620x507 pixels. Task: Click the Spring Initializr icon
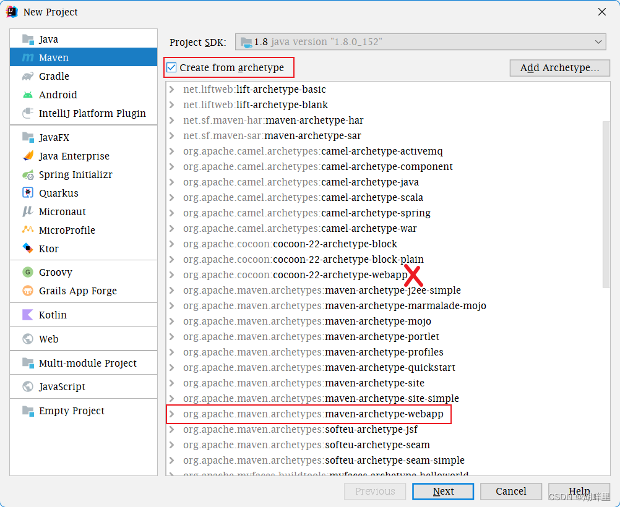point(28,174)
